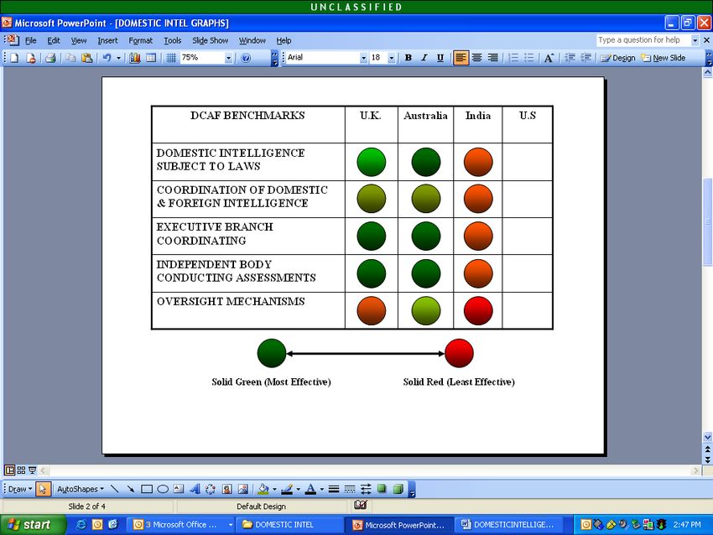Open Font Color dropdown arrow
The height and width of the screenshot is (535, 713).
(x=322, y=489)
